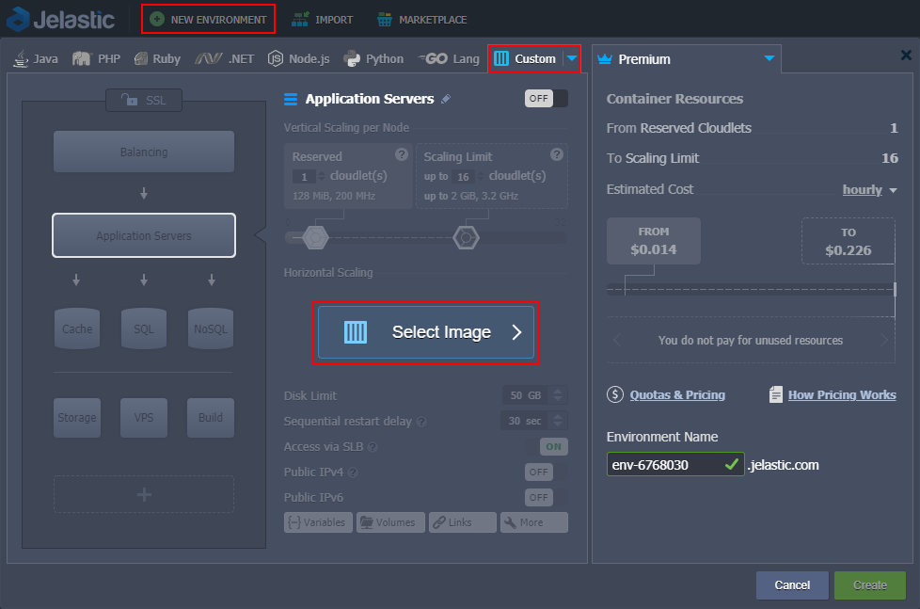Switch to the Java tab
Viewport: 920px width, 609px height.
click(x=36, y=58)
